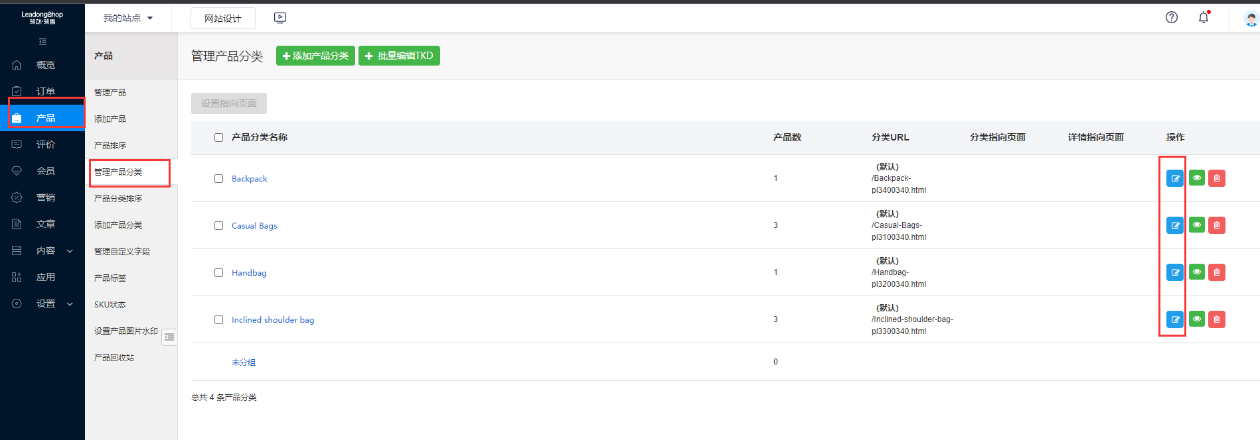The height and width of the screenshot is (440, 1260).
Task: Tick the Backpack category checkbox
Action: 218,179
